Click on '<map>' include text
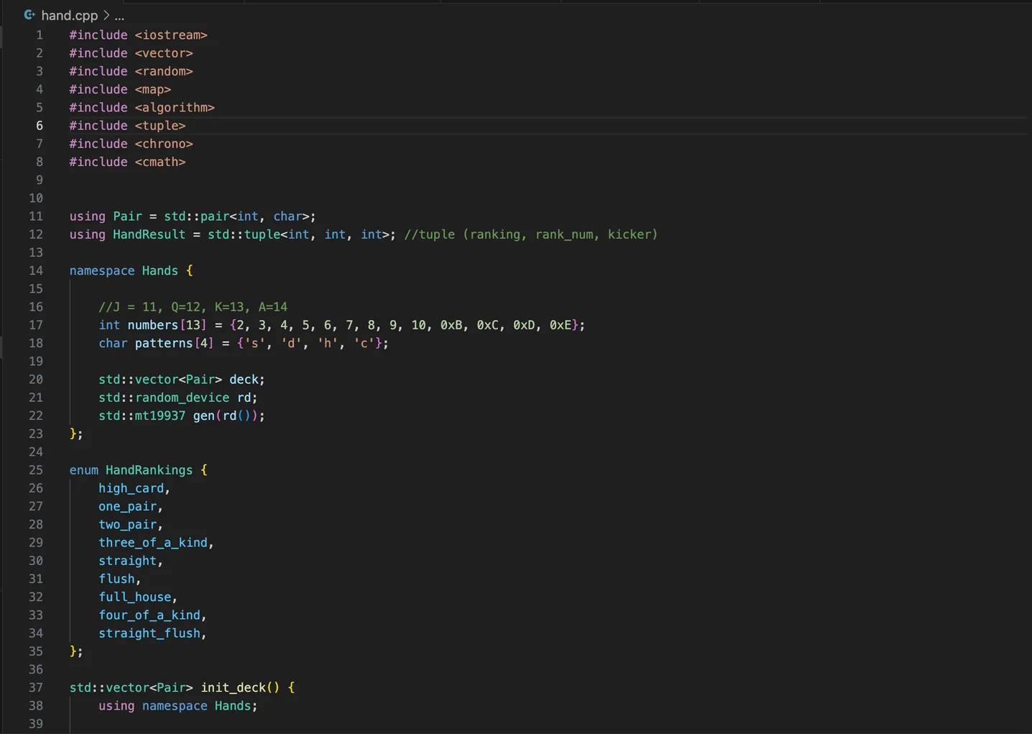Viewport: 1032px width, 734px height. point(153,90)
